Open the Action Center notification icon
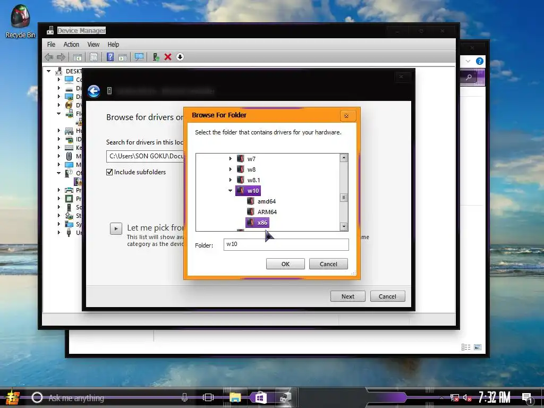The width and height of the screenshot is (544, 408). click(x=527, y=398)
